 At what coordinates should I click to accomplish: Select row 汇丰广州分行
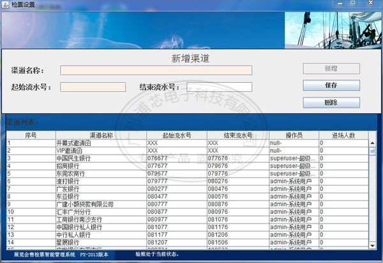tap(188, 212)
